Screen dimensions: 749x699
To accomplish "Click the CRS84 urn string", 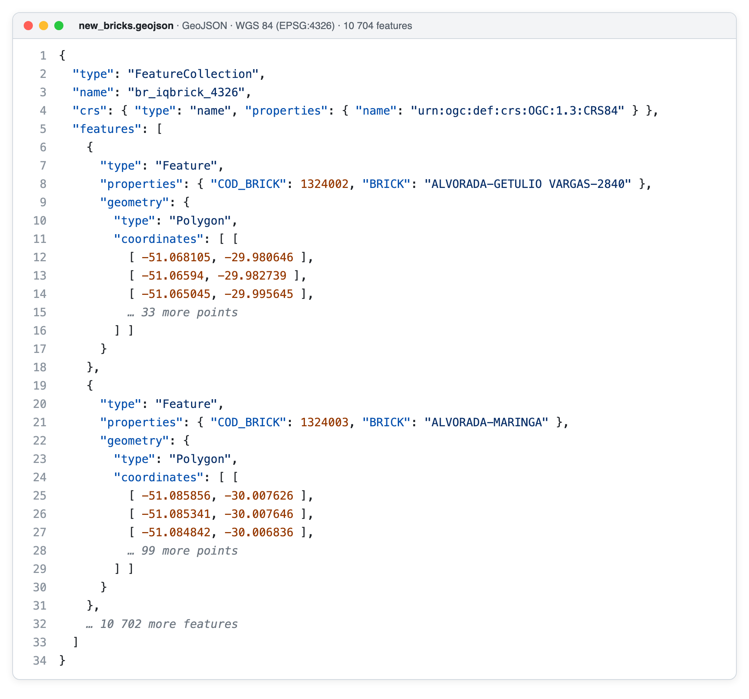I will (517, 111).
